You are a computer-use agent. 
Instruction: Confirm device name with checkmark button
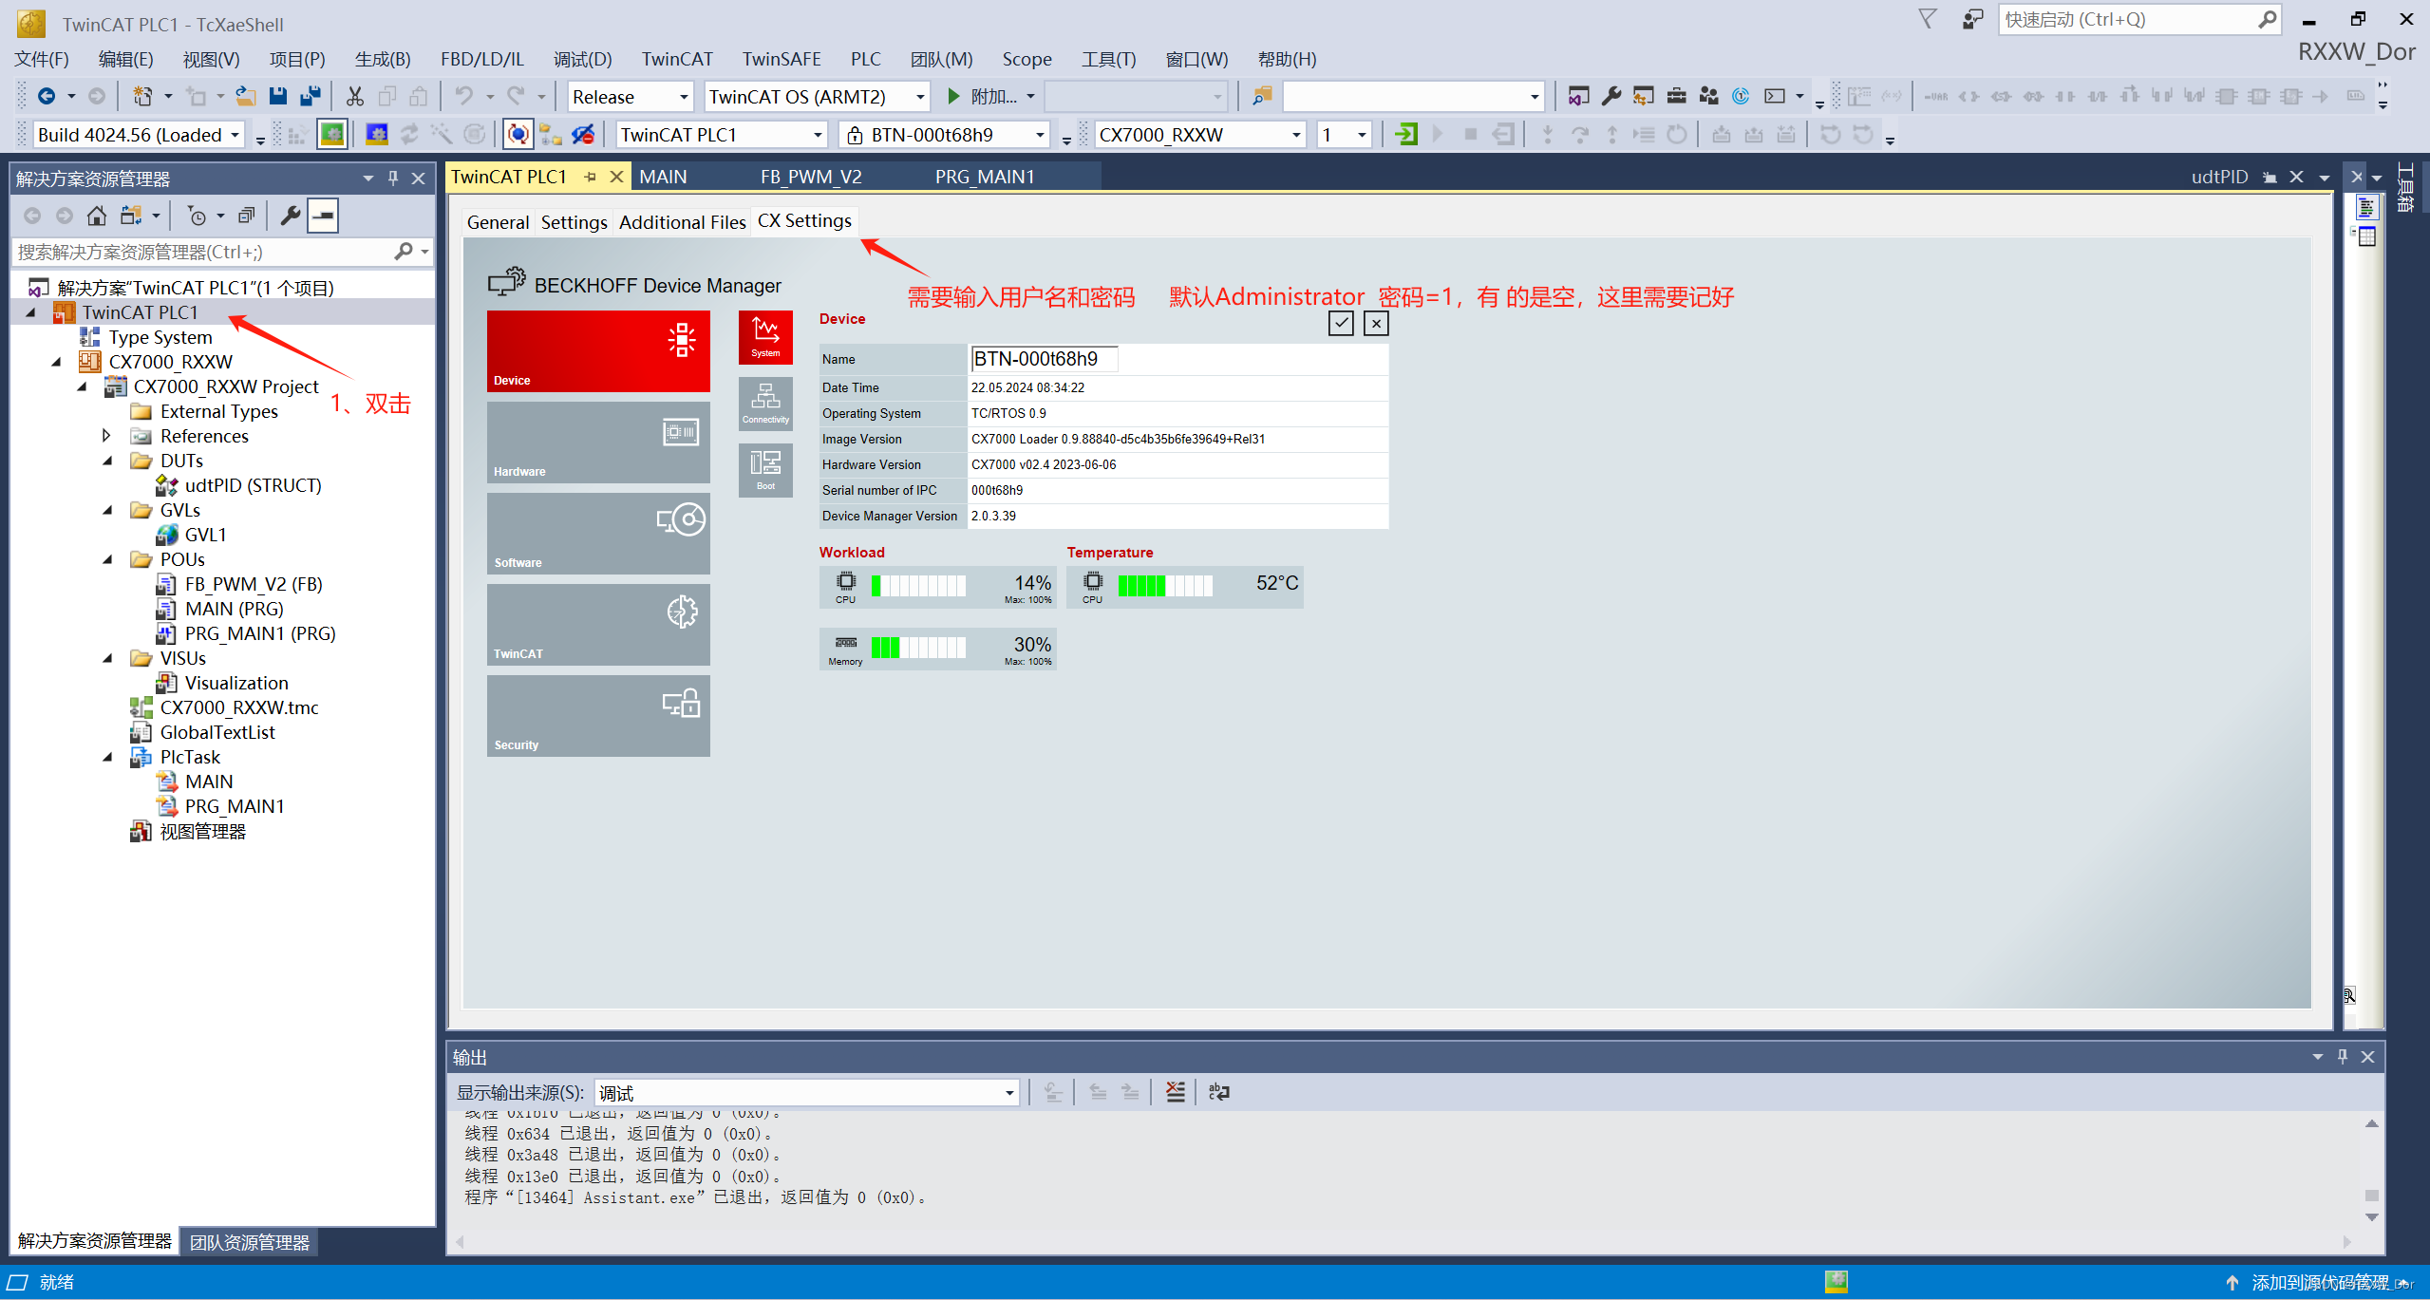pos(1341,324)
